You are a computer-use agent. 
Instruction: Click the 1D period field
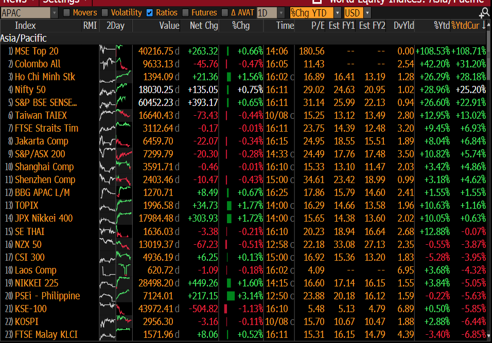click(x=267, y=13)
